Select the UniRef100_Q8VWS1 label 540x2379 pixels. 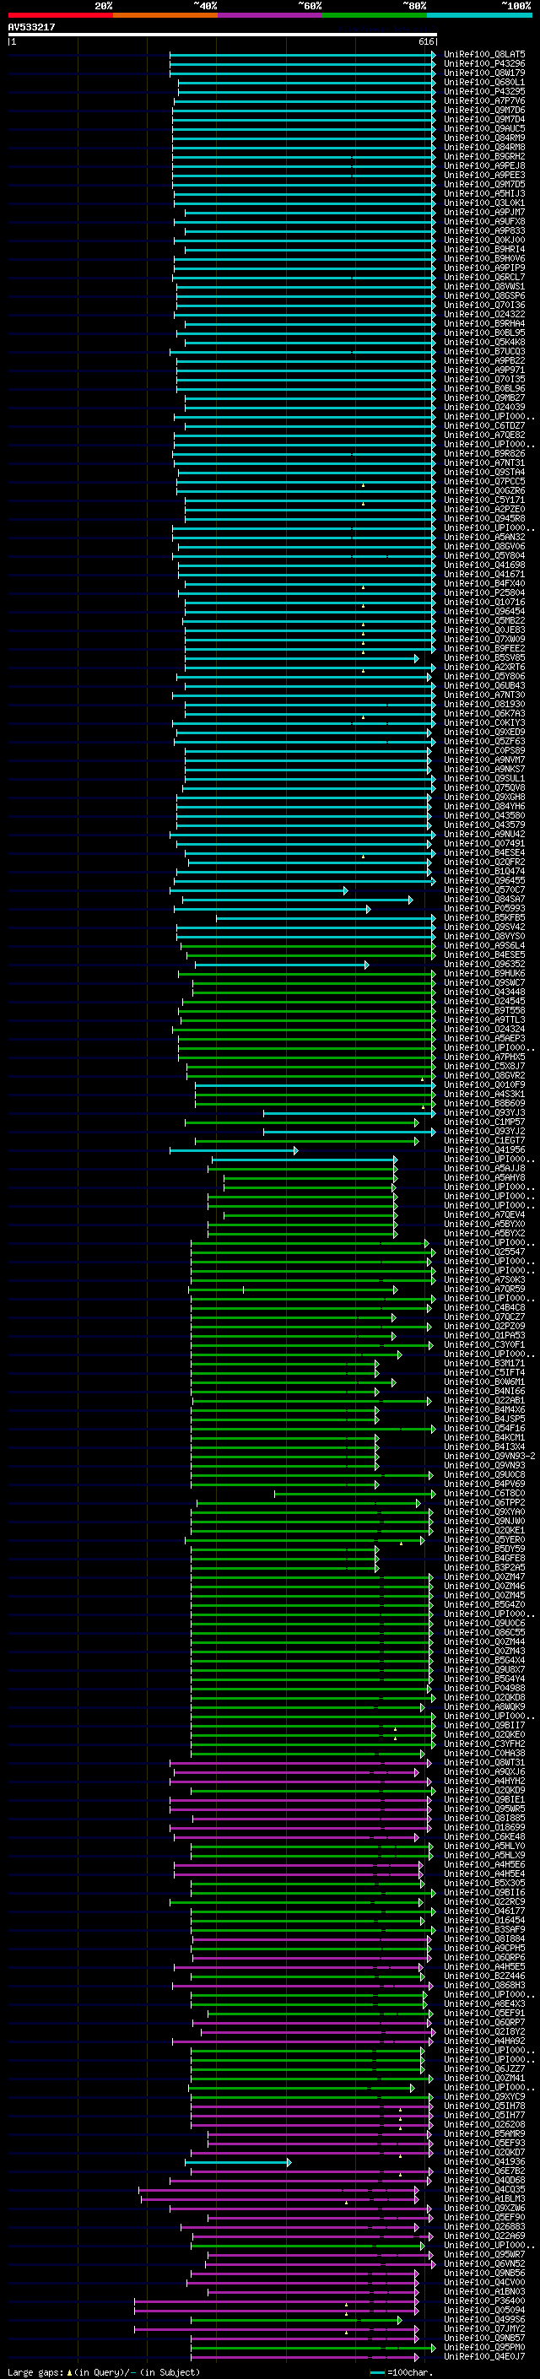click(x=484, y=286)
